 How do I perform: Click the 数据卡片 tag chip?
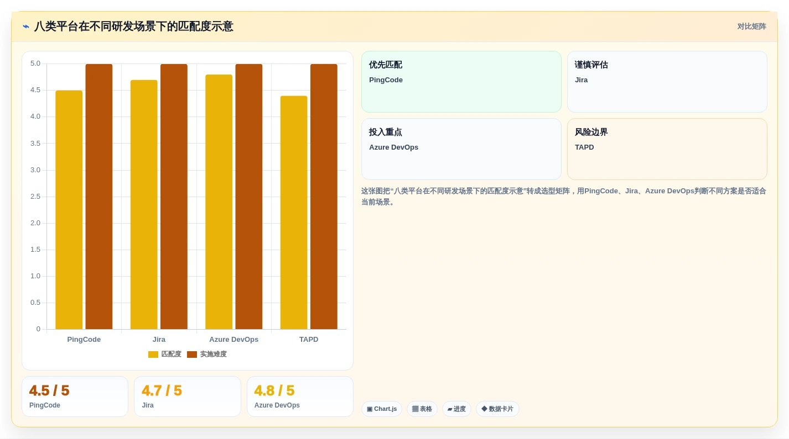[497, 409]
